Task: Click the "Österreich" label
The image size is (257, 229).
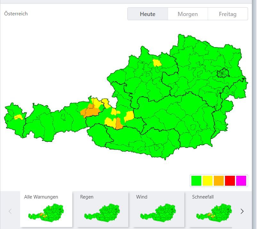Action: [x=15, y=14]
